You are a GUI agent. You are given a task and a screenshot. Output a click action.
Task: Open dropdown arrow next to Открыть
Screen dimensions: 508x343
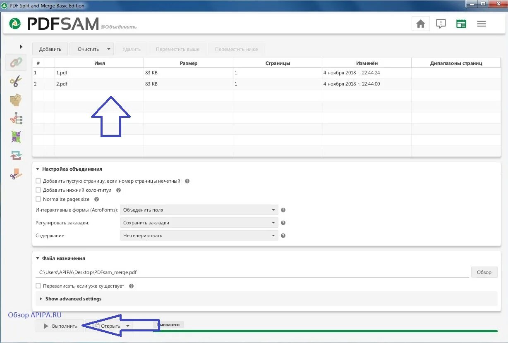(x=128, y=326)
